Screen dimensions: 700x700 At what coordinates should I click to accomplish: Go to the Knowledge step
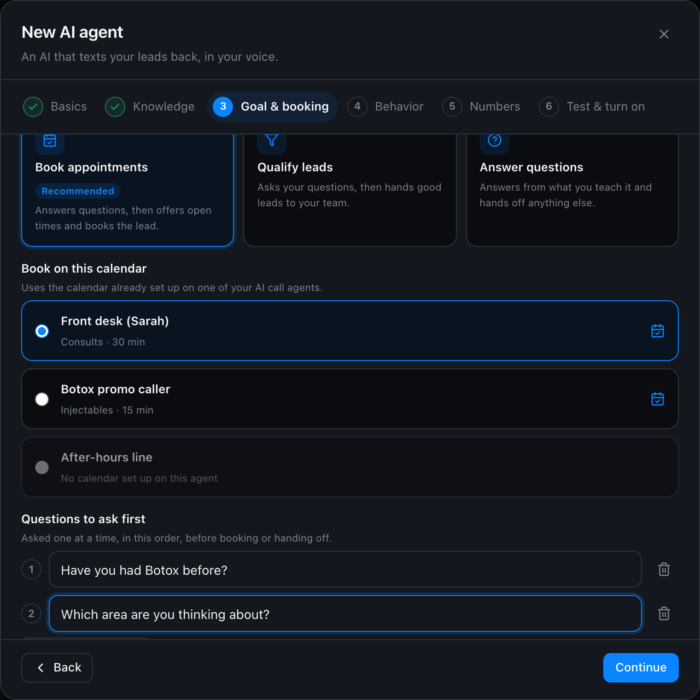pos(150,107)
